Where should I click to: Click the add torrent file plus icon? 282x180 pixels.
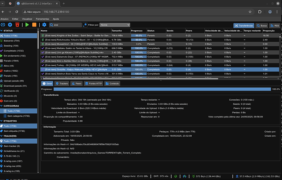[x=10, y=25]
